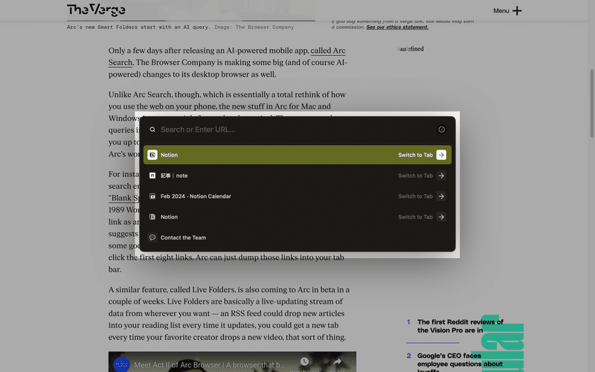Click the ranking number 2 in popular list
This screenshot has width=595, height=372.
coord(408,356)
